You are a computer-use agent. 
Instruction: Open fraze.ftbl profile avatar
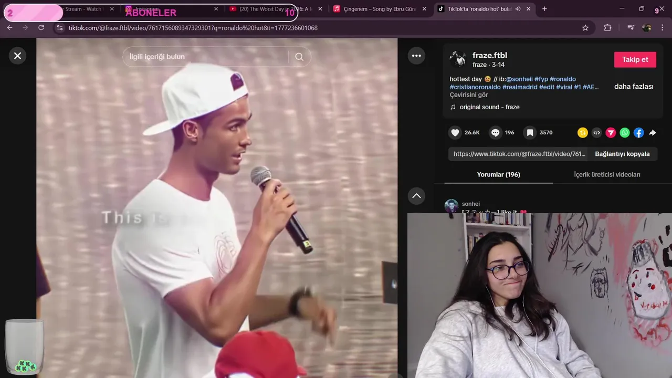(x=458, y=59)
